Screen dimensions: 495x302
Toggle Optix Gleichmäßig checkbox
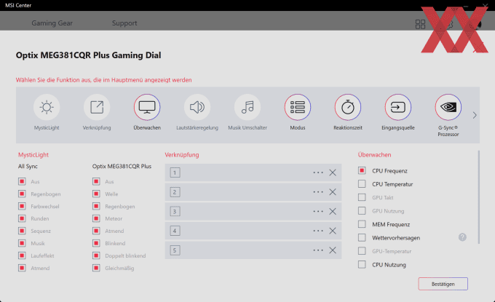pos(96,268)
